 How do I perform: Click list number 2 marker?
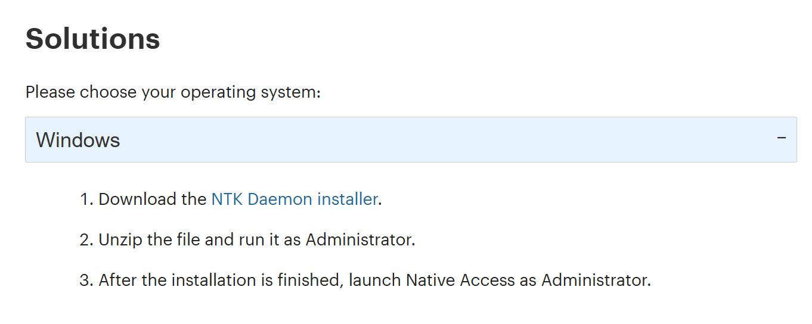click(x=86, y=239)
